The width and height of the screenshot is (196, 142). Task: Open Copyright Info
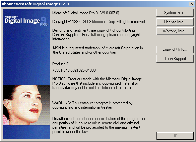175,49
